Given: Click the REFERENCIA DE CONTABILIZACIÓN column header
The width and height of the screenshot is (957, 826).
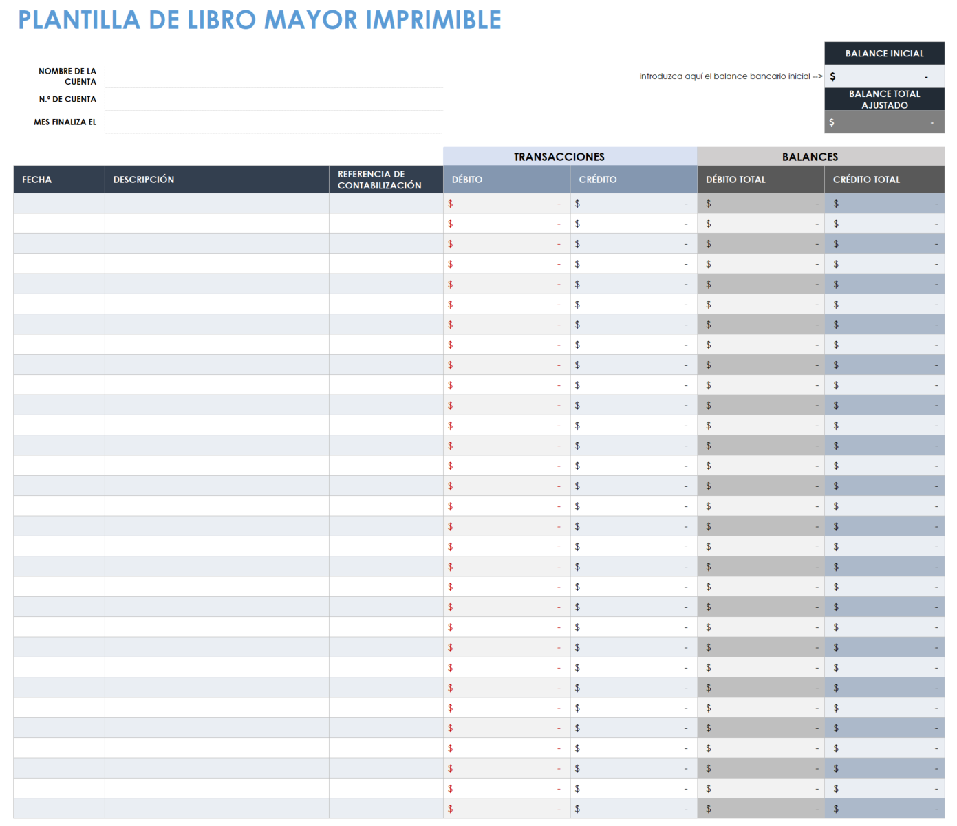Looking at the screenshot, I should [x=386, y=180].
